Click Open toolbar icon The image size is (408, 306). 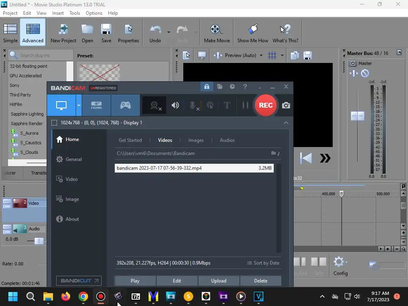pyautogui.click(x=87, y=33)
